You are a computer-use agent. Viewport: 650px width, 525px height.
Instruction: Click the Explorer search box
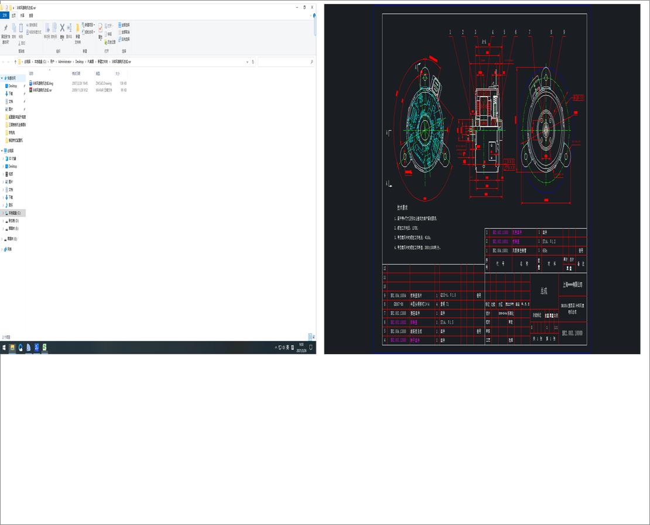(x=285, y=61)
